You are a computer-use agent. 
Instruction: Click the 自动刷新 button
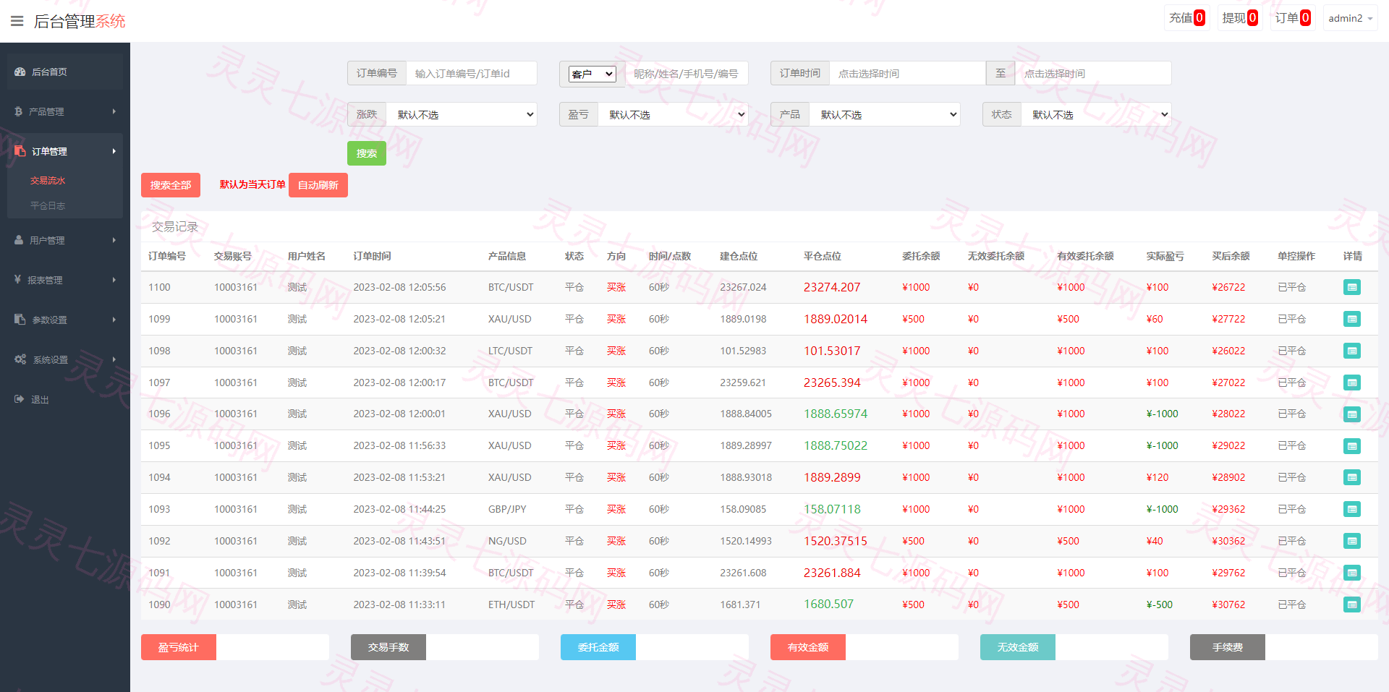point(318,185)
